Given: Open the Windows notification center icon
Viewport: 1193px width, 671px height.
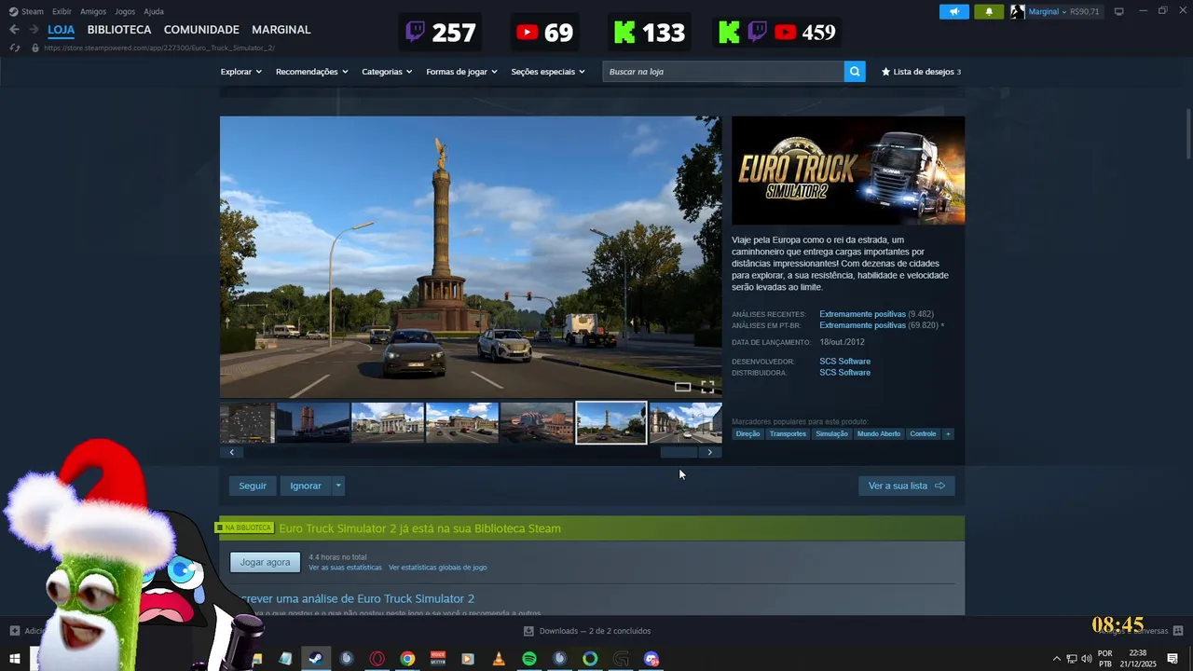Looking at the screenshot, I should tap(1172, 659).
